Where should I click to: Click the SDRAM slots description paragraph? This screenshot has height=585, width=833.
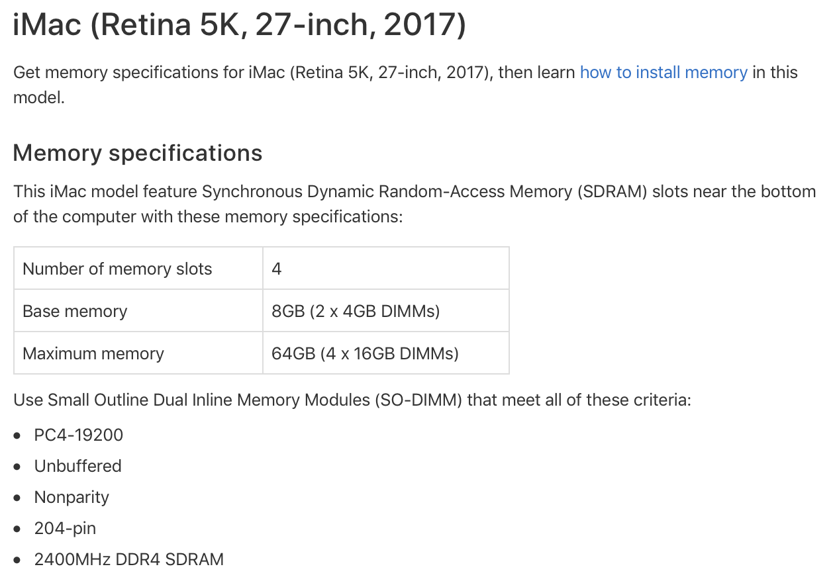[415, 204]
